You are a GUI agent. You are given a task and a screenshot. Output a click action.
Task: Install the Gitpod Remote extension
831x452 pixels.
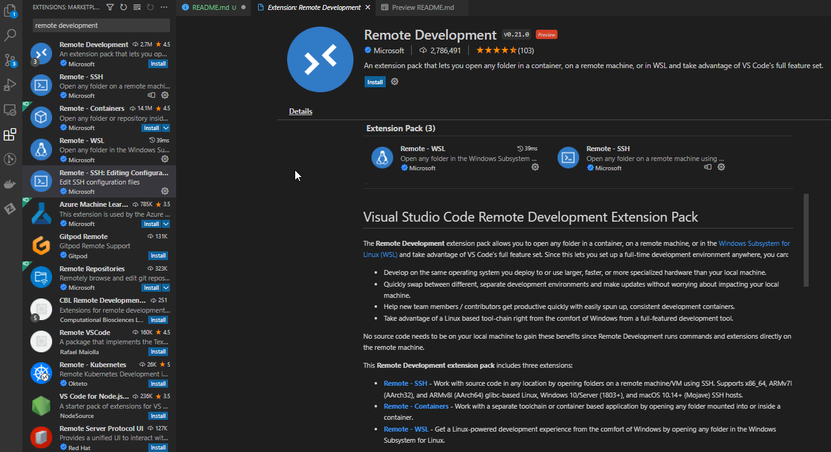[158, 256]
